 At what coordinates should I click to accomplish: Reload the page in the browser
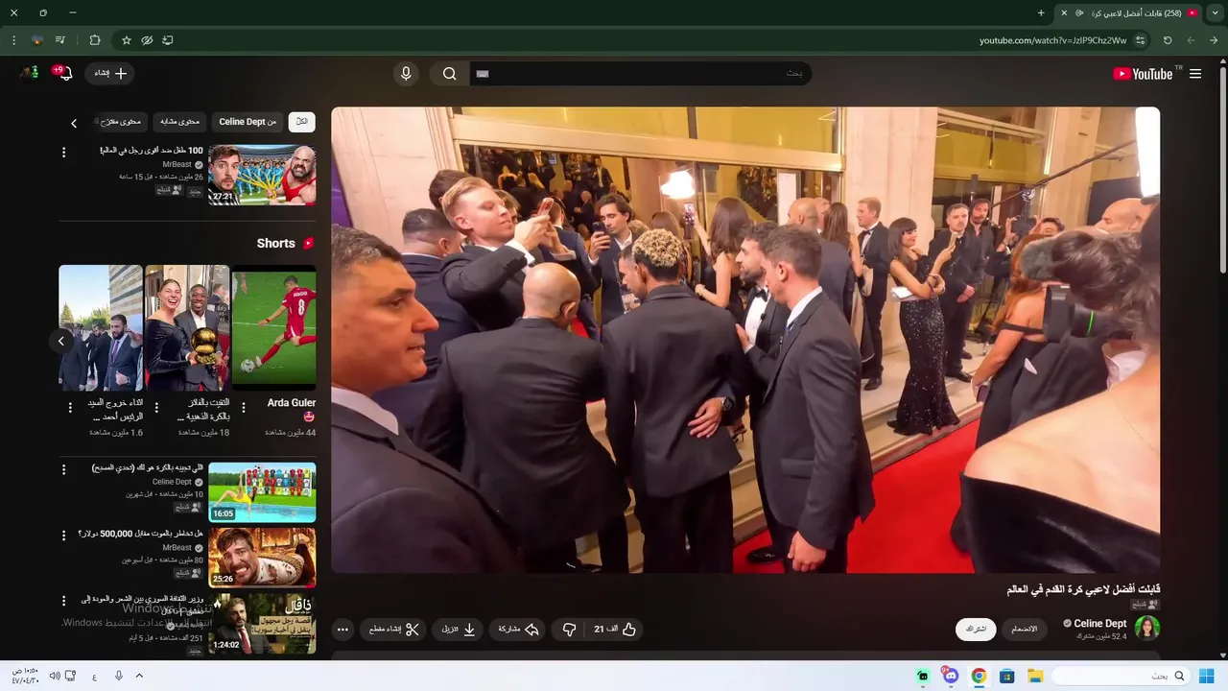[1168, 40]
